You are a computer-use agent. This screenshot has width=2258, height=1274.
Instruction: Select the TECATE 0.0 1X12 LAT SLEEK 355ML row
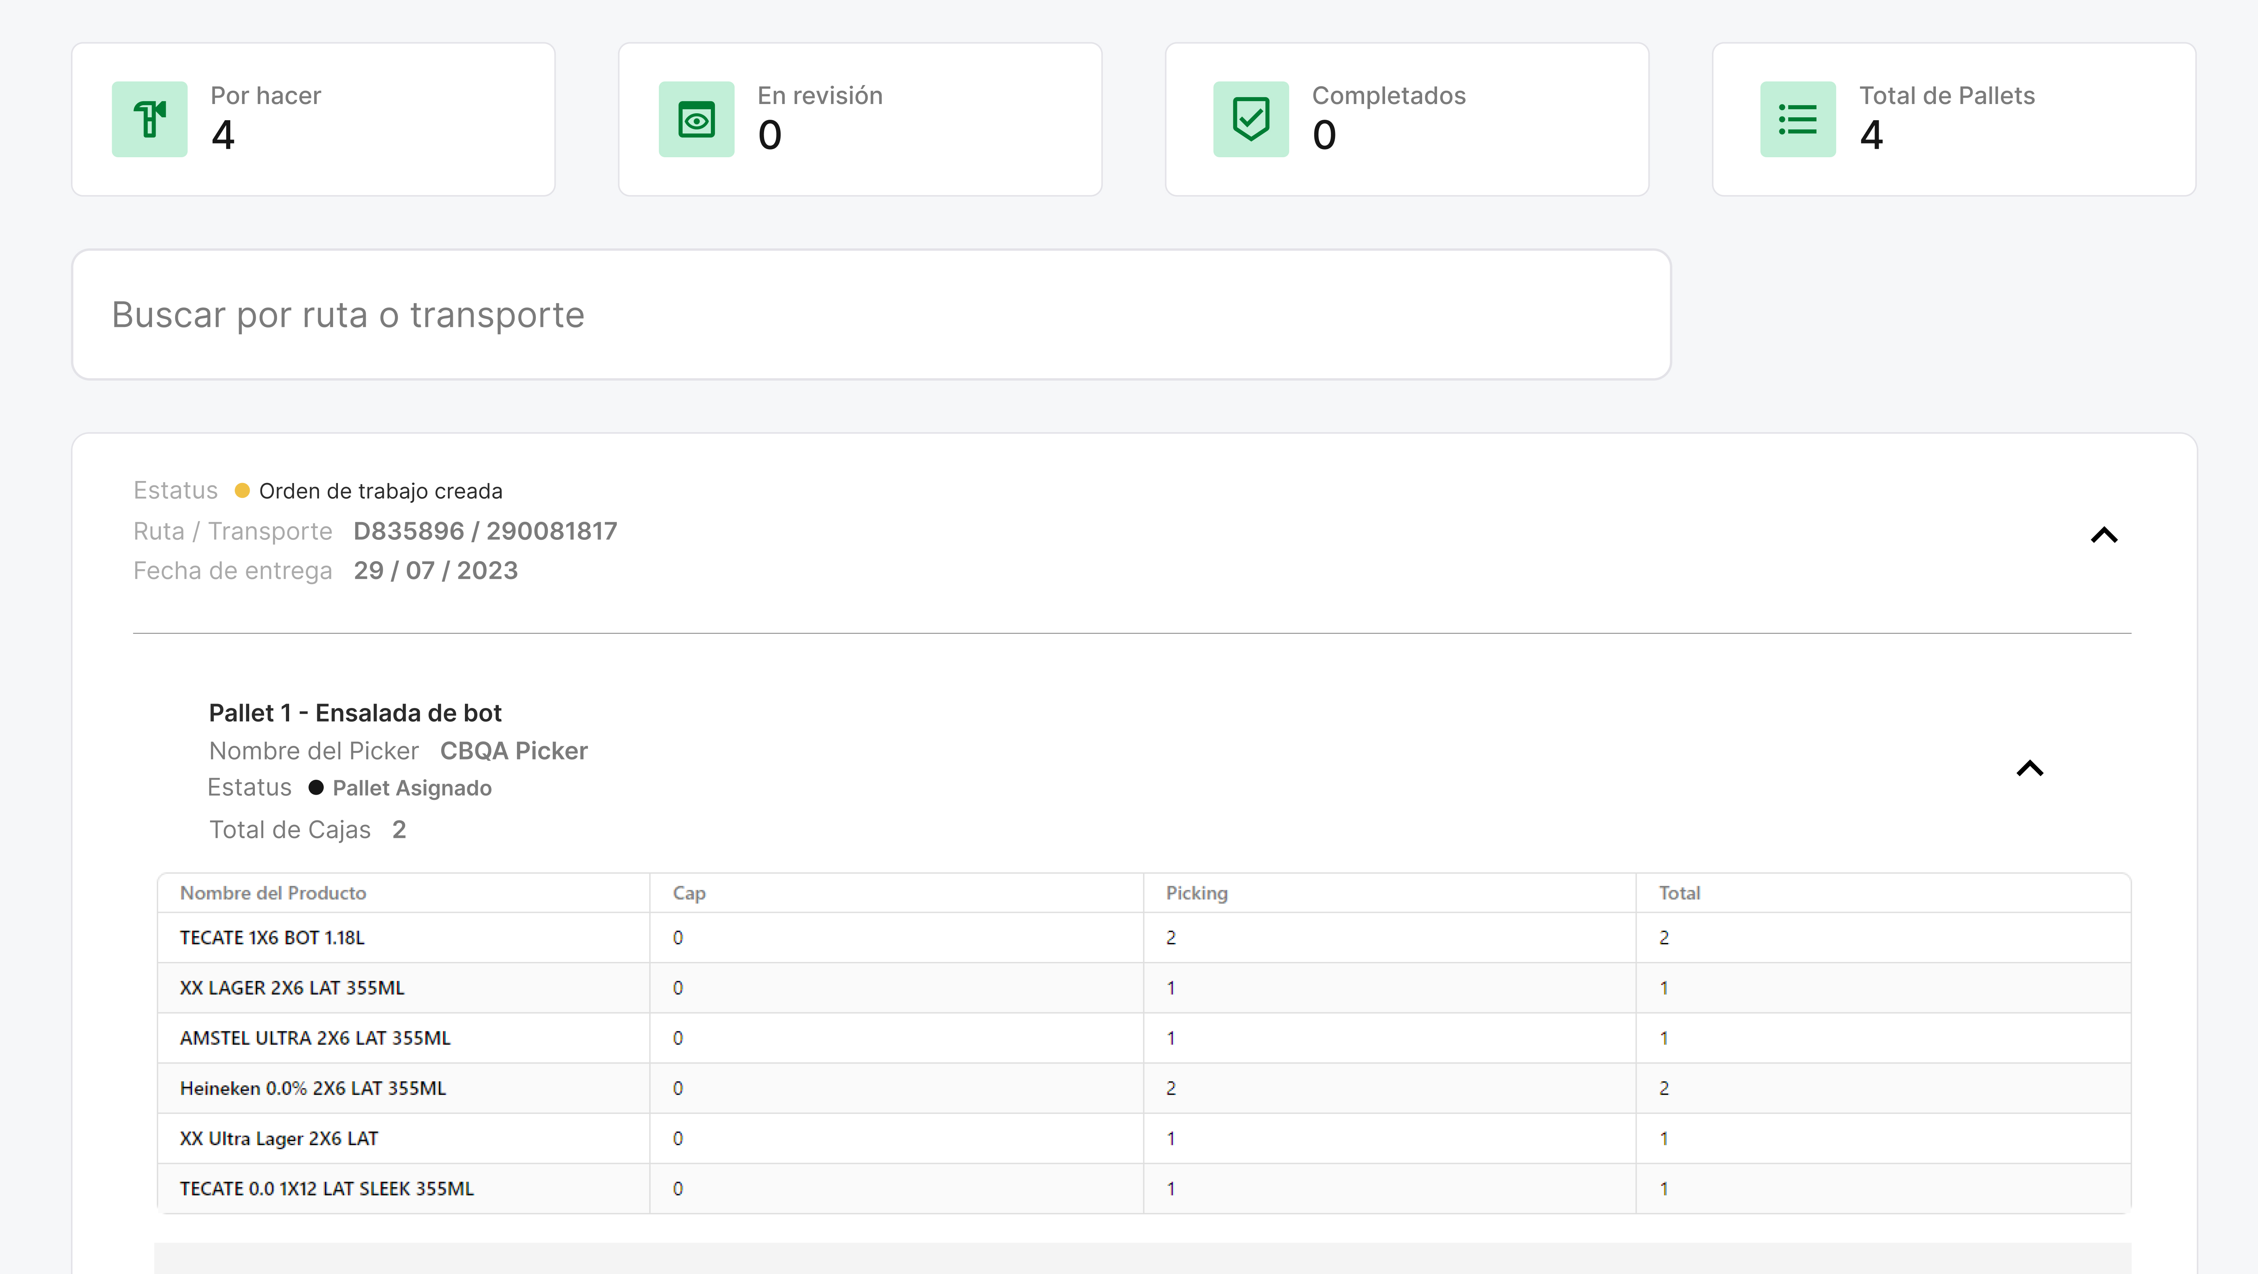pyautogui.click(x=1144, y=1188)
